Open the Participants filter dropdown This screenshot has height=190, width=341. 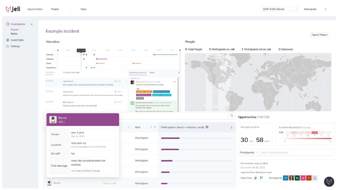248,152
